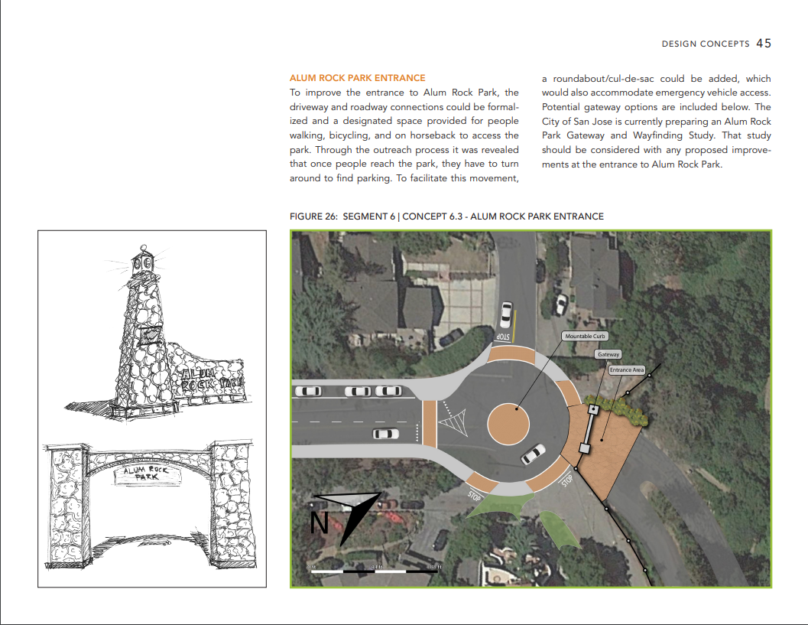
Task: Click the Figure 26 caption text
Action: click(x=446, y=216)
